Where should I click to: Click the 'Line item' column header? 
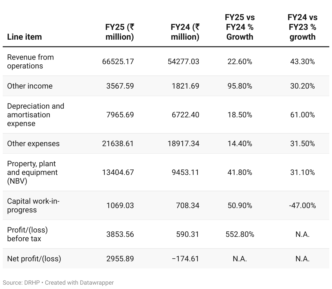(x=24, y=37)
